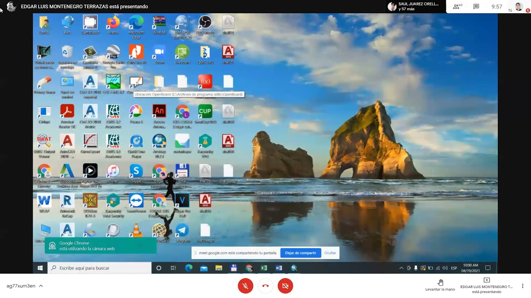Open Word from the shared taskbar
The width and height of the screenshot is (531, 298).
pyautogui.click(x=279, y=268)
